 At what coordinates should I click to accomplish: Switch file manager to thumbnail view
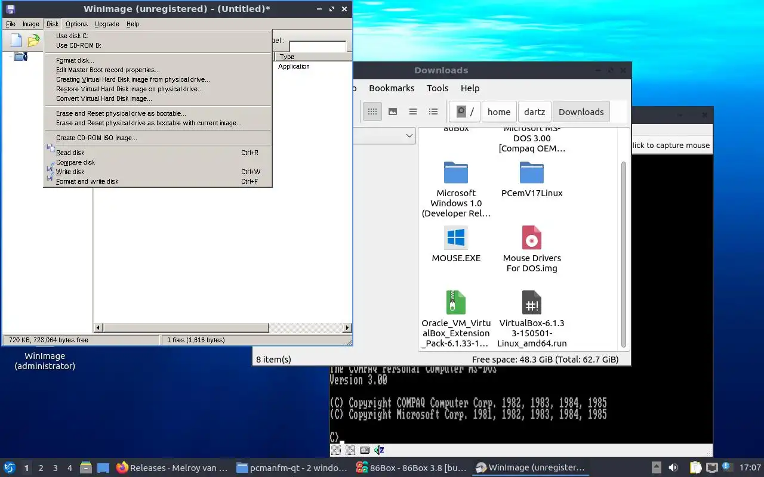click(393, 111)
